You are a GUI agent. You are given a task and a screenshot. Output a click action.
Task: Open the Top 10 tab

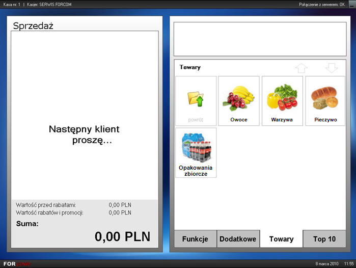324,238
